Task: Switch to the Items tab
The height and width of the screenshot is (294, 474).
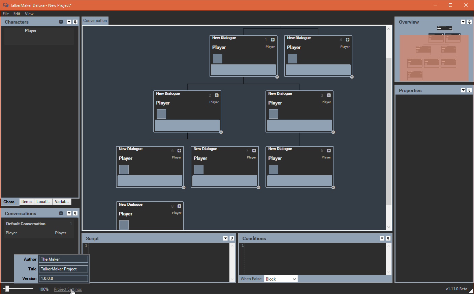Action: 27,202
